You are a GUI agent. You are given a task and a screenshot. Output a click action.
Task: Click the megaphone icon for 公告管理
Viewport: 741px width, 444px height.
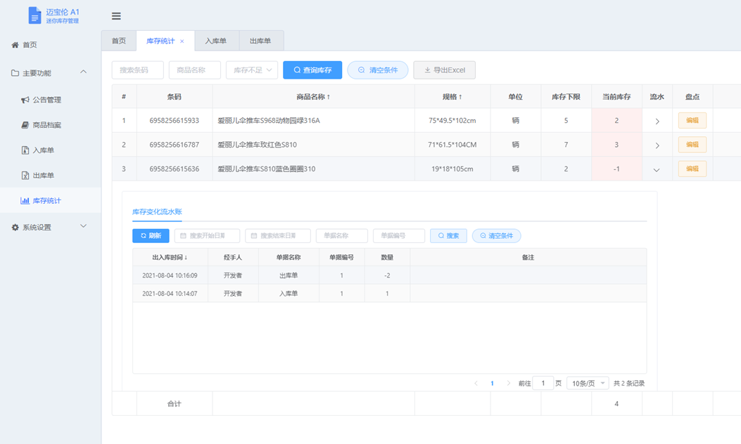tap(25, 100)
